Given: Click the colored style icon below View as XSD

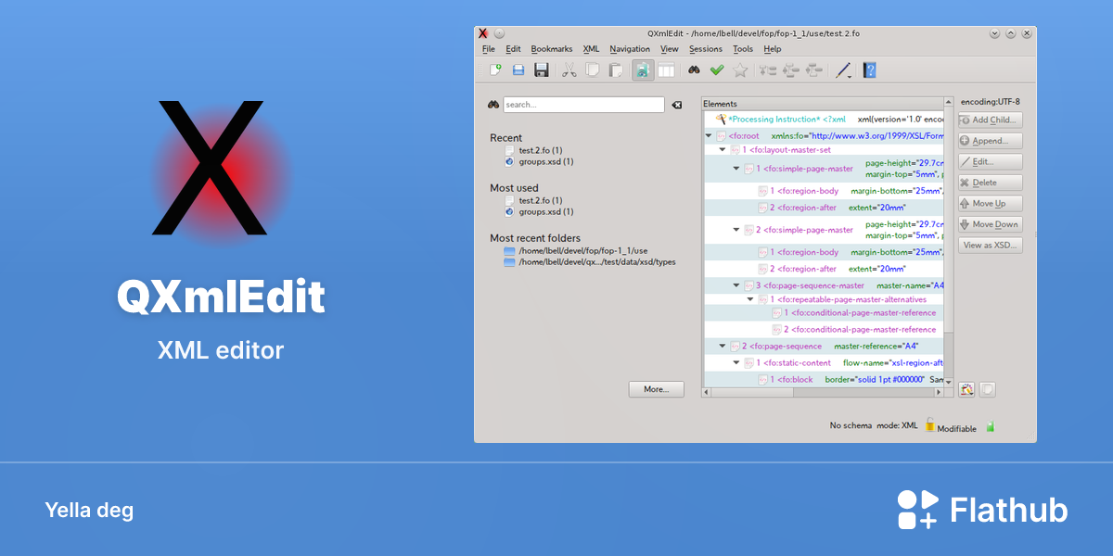Looking at the screenshot, I should (x=966, y=389).
